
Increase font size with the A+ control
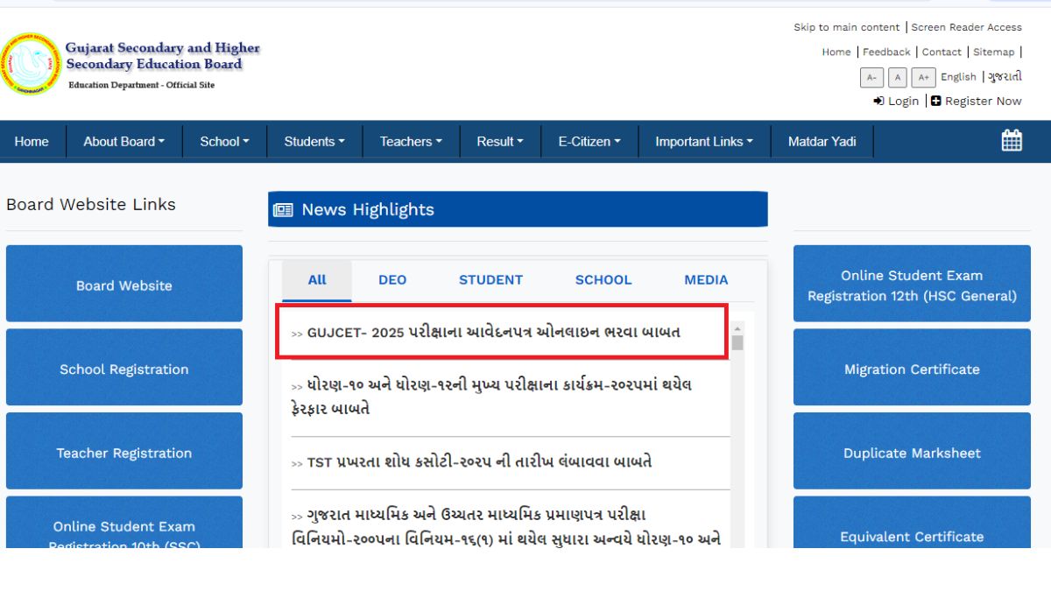tap(923, 77)
